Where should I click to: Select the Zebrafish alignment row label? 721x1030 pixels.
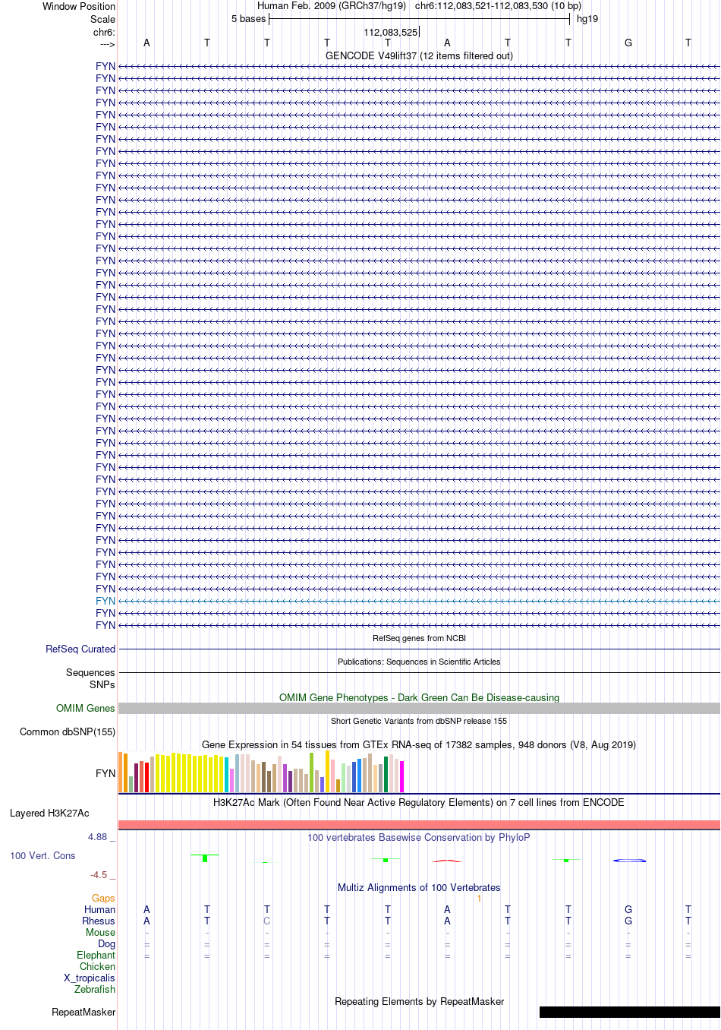(x=95, y=989)
